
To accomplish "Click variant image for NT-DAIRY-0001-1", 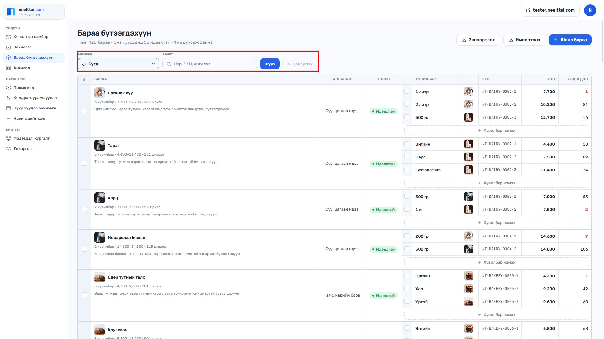I will click(x=469, y=92).
